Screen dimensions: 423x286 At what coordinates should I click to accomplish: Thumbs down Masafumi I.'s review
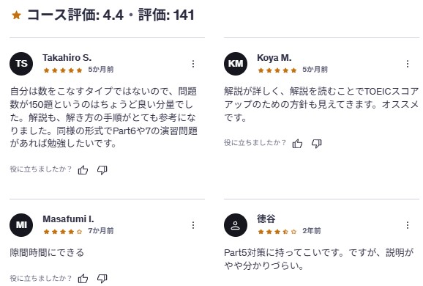(x=102, y=279)
